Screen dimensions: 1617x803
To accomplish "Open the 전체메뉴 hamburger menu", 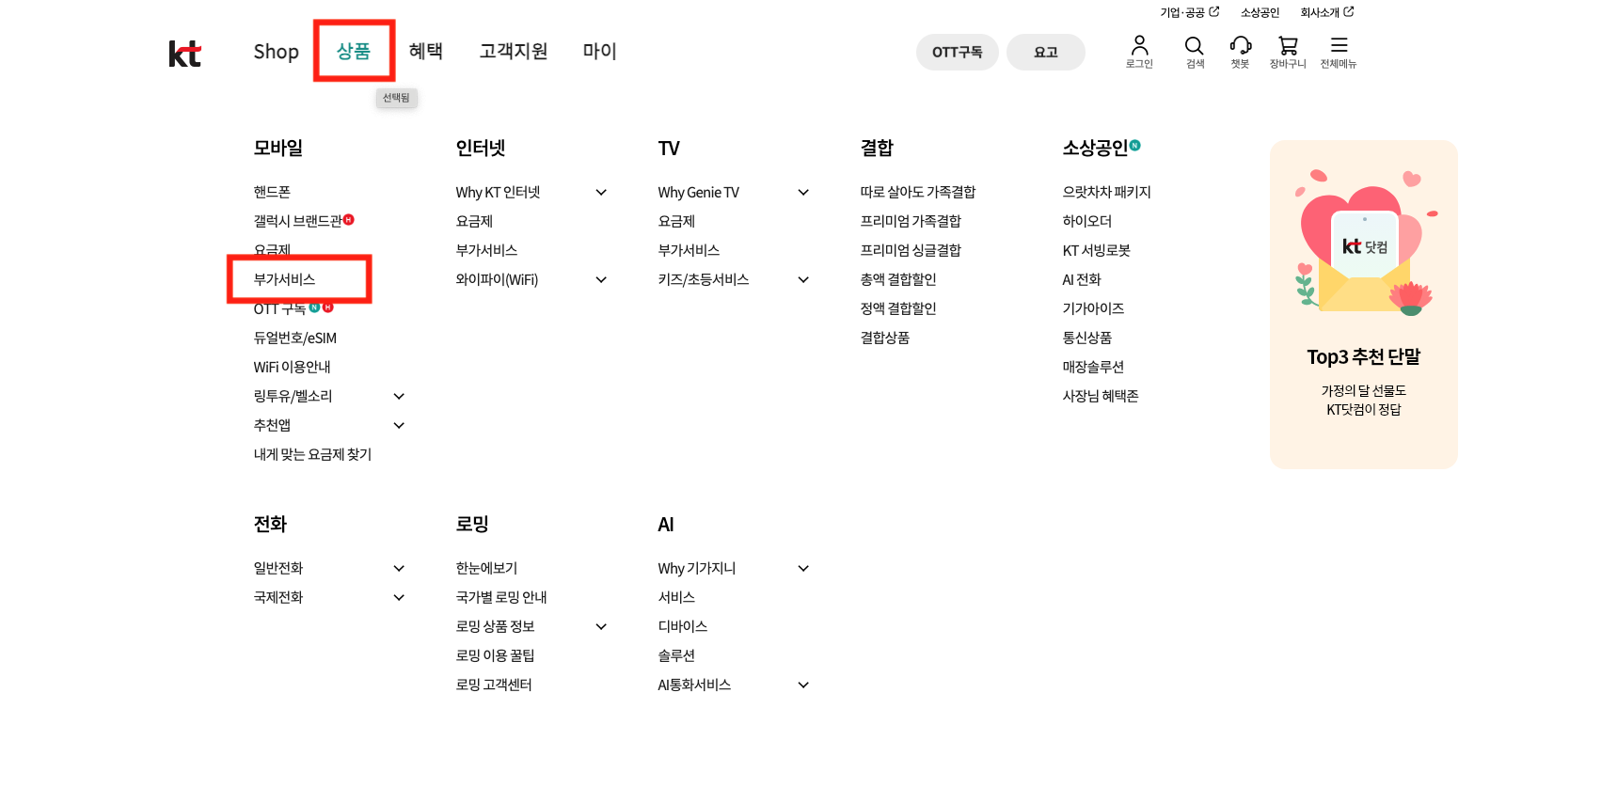I will pyautogui.click(x=1339, y=52).
